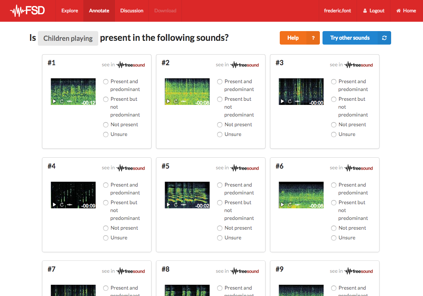Mark sound #5 as Not present
Screen dimensions: 423x296
(220, 228)
